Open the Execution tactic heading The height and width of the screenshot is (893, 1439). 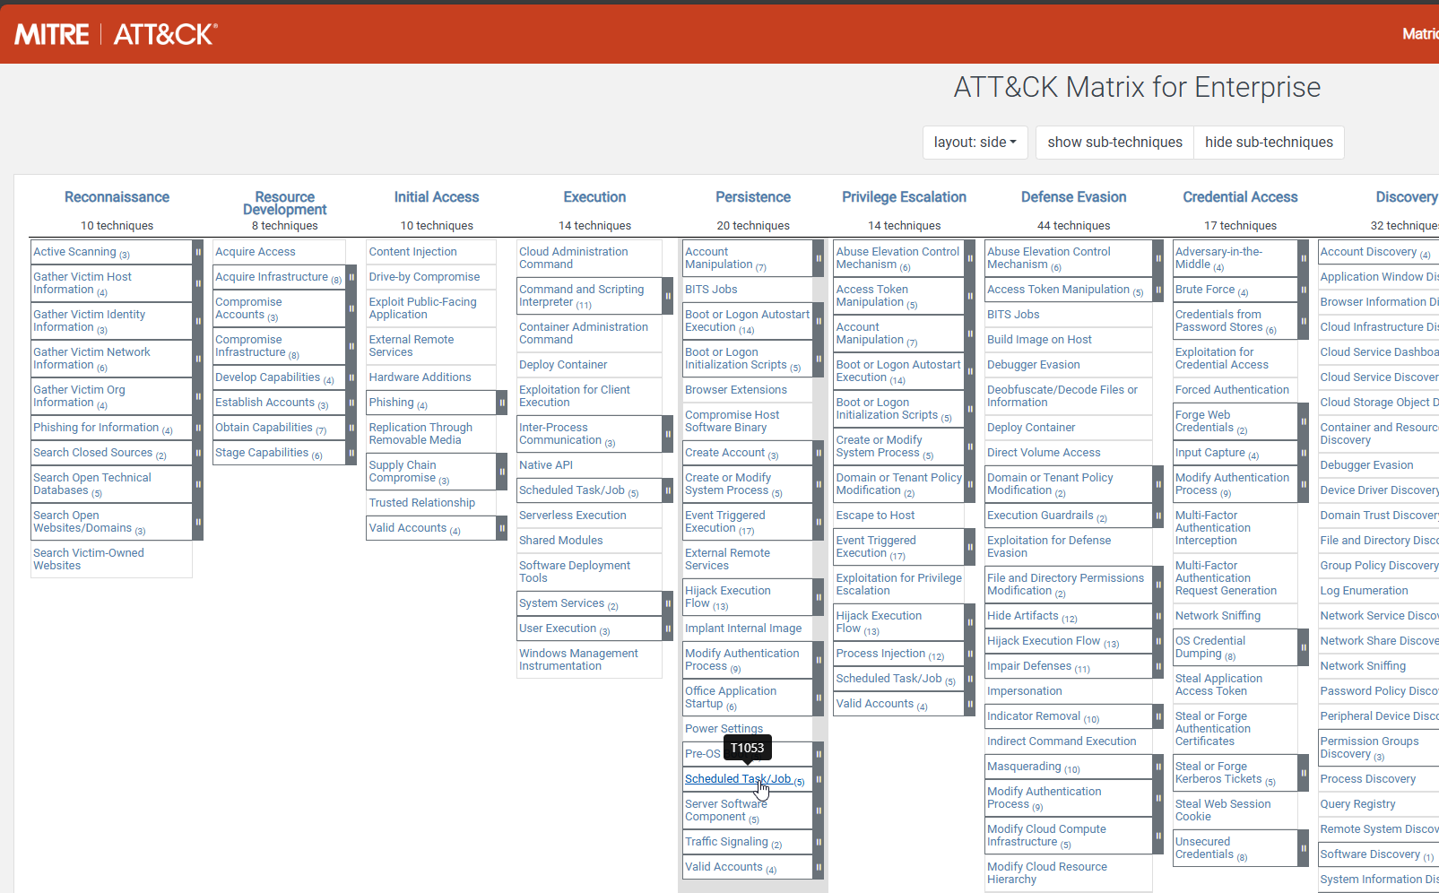pyautogui.click(x=594, y=197)
